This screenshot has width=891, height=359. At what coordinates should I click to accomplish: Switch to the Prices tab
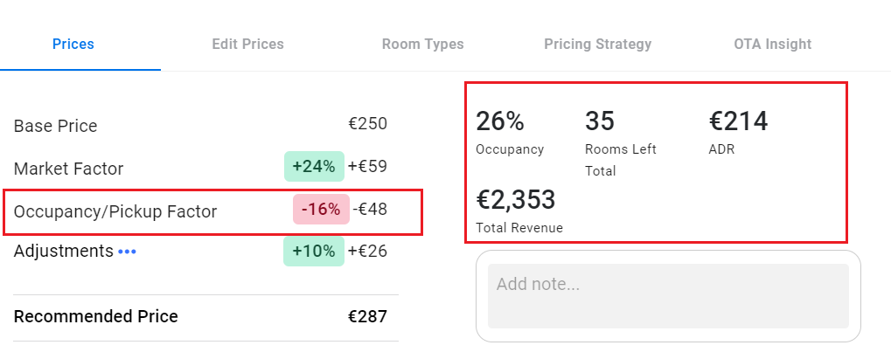73,44
